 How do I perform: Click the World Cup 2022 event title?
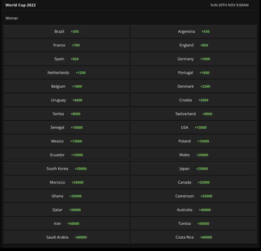point(21,5)
